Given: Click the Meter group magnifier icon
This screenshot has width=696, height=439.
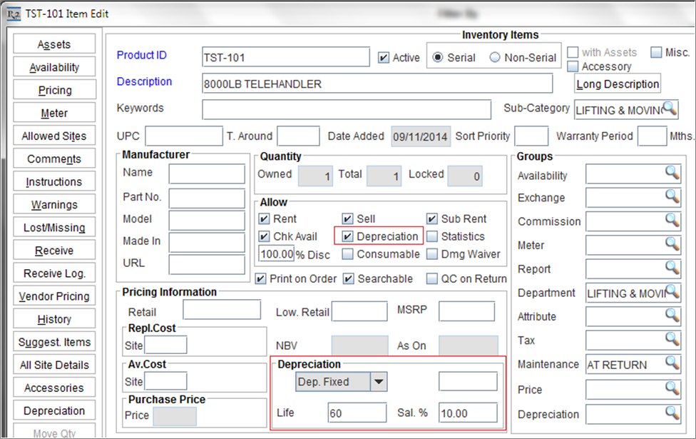Looking at the screenshot, I should point(672,245).
